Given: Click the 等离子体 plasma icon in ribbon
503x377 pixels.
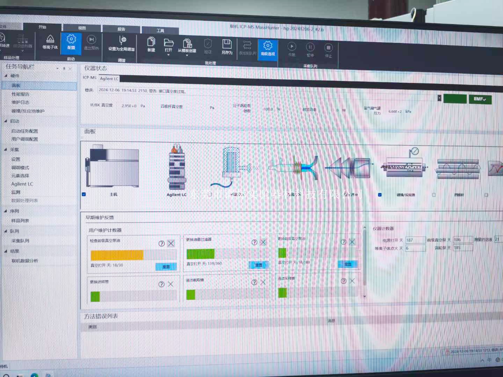Looking at the screenshot, I should (x=50, y=39).
